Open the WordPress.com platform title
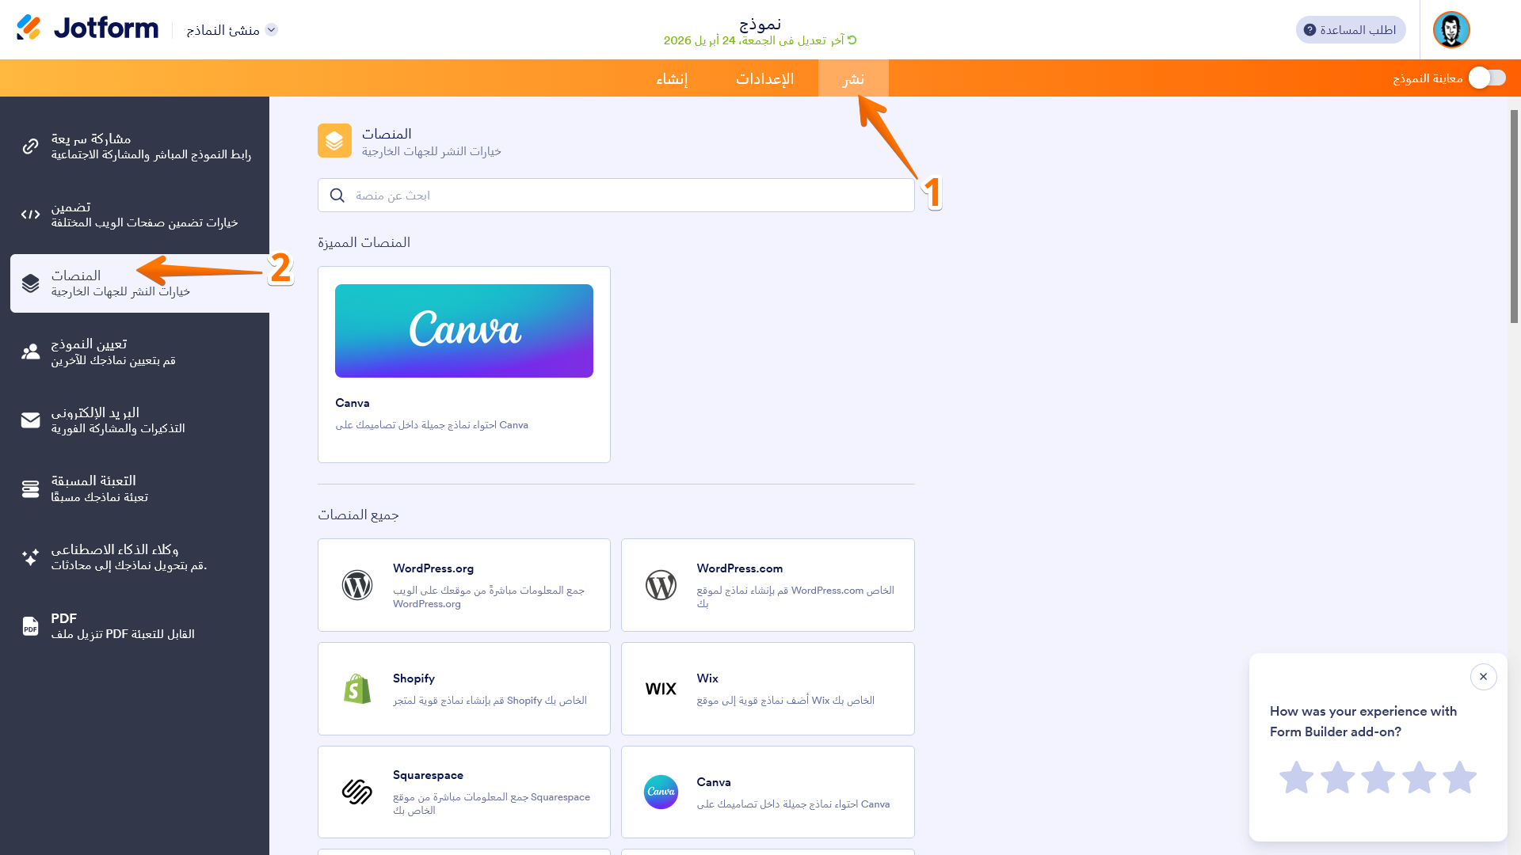The height and width of the screenshot is (855, 1521). [740, 568]
